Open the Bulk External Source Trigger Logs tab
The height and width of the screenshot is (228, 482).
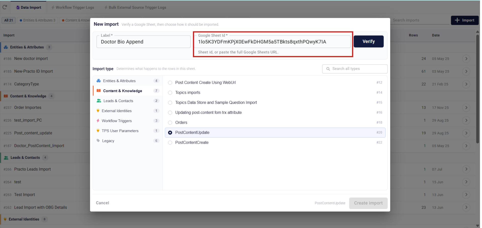tap(135, 8)
